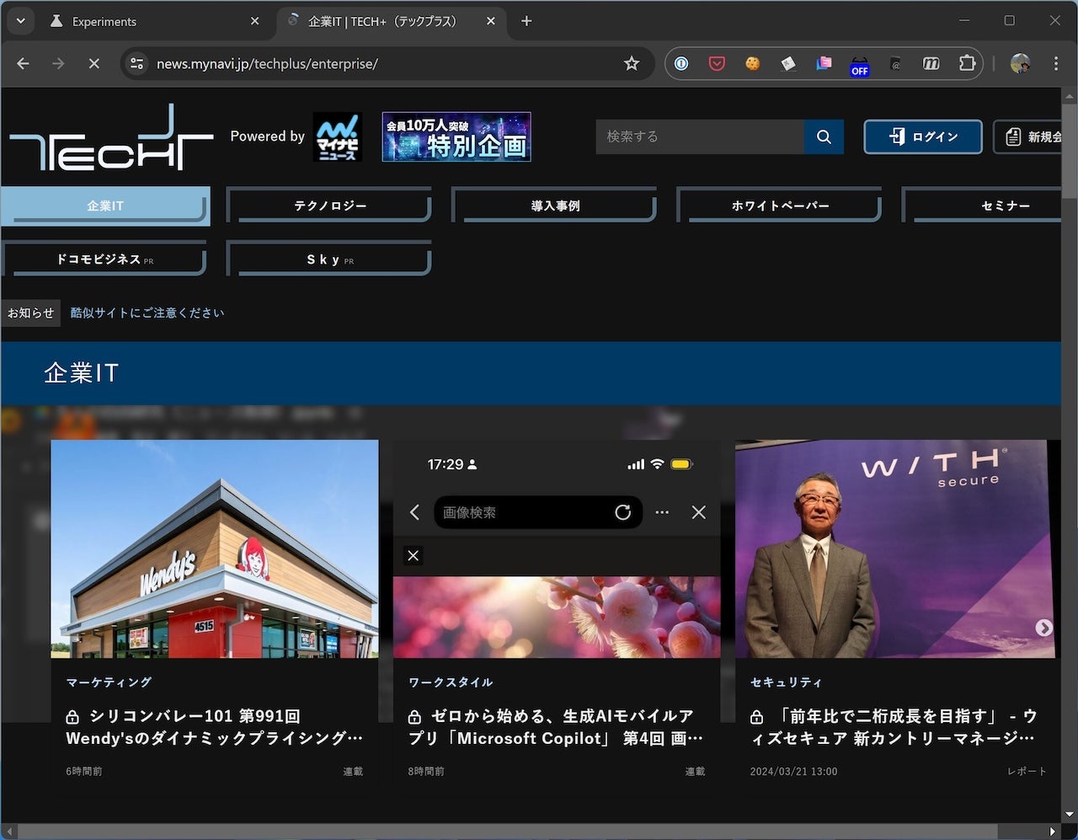Click the vertical scrollbar thumb
1078x840 pixels.
[1070, 152]
